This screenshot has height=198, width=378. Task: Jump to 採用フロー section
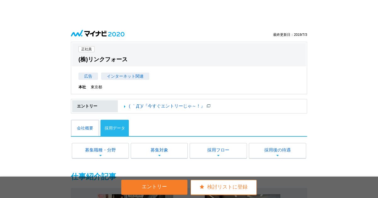[x=218, y=151]
